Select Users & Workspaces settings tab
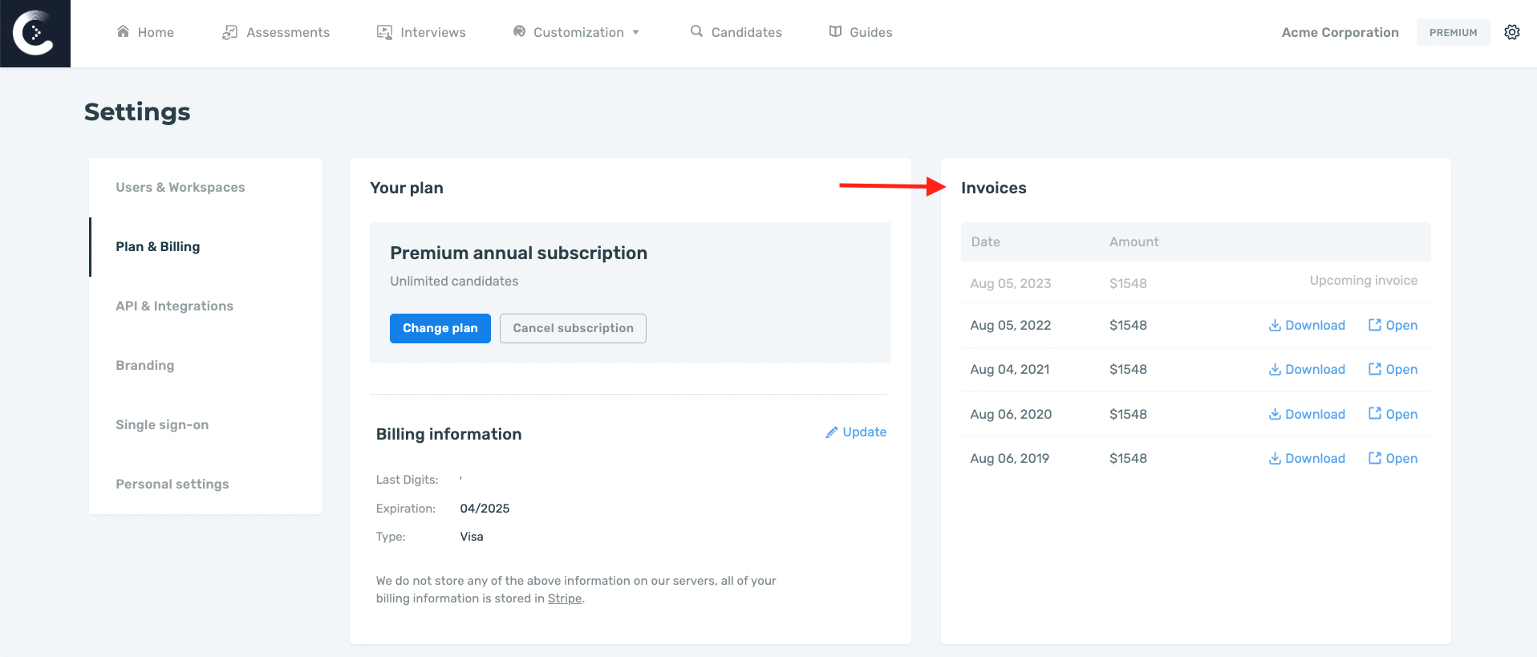This screenshot has width=1537, height=657. click(180, 187)
